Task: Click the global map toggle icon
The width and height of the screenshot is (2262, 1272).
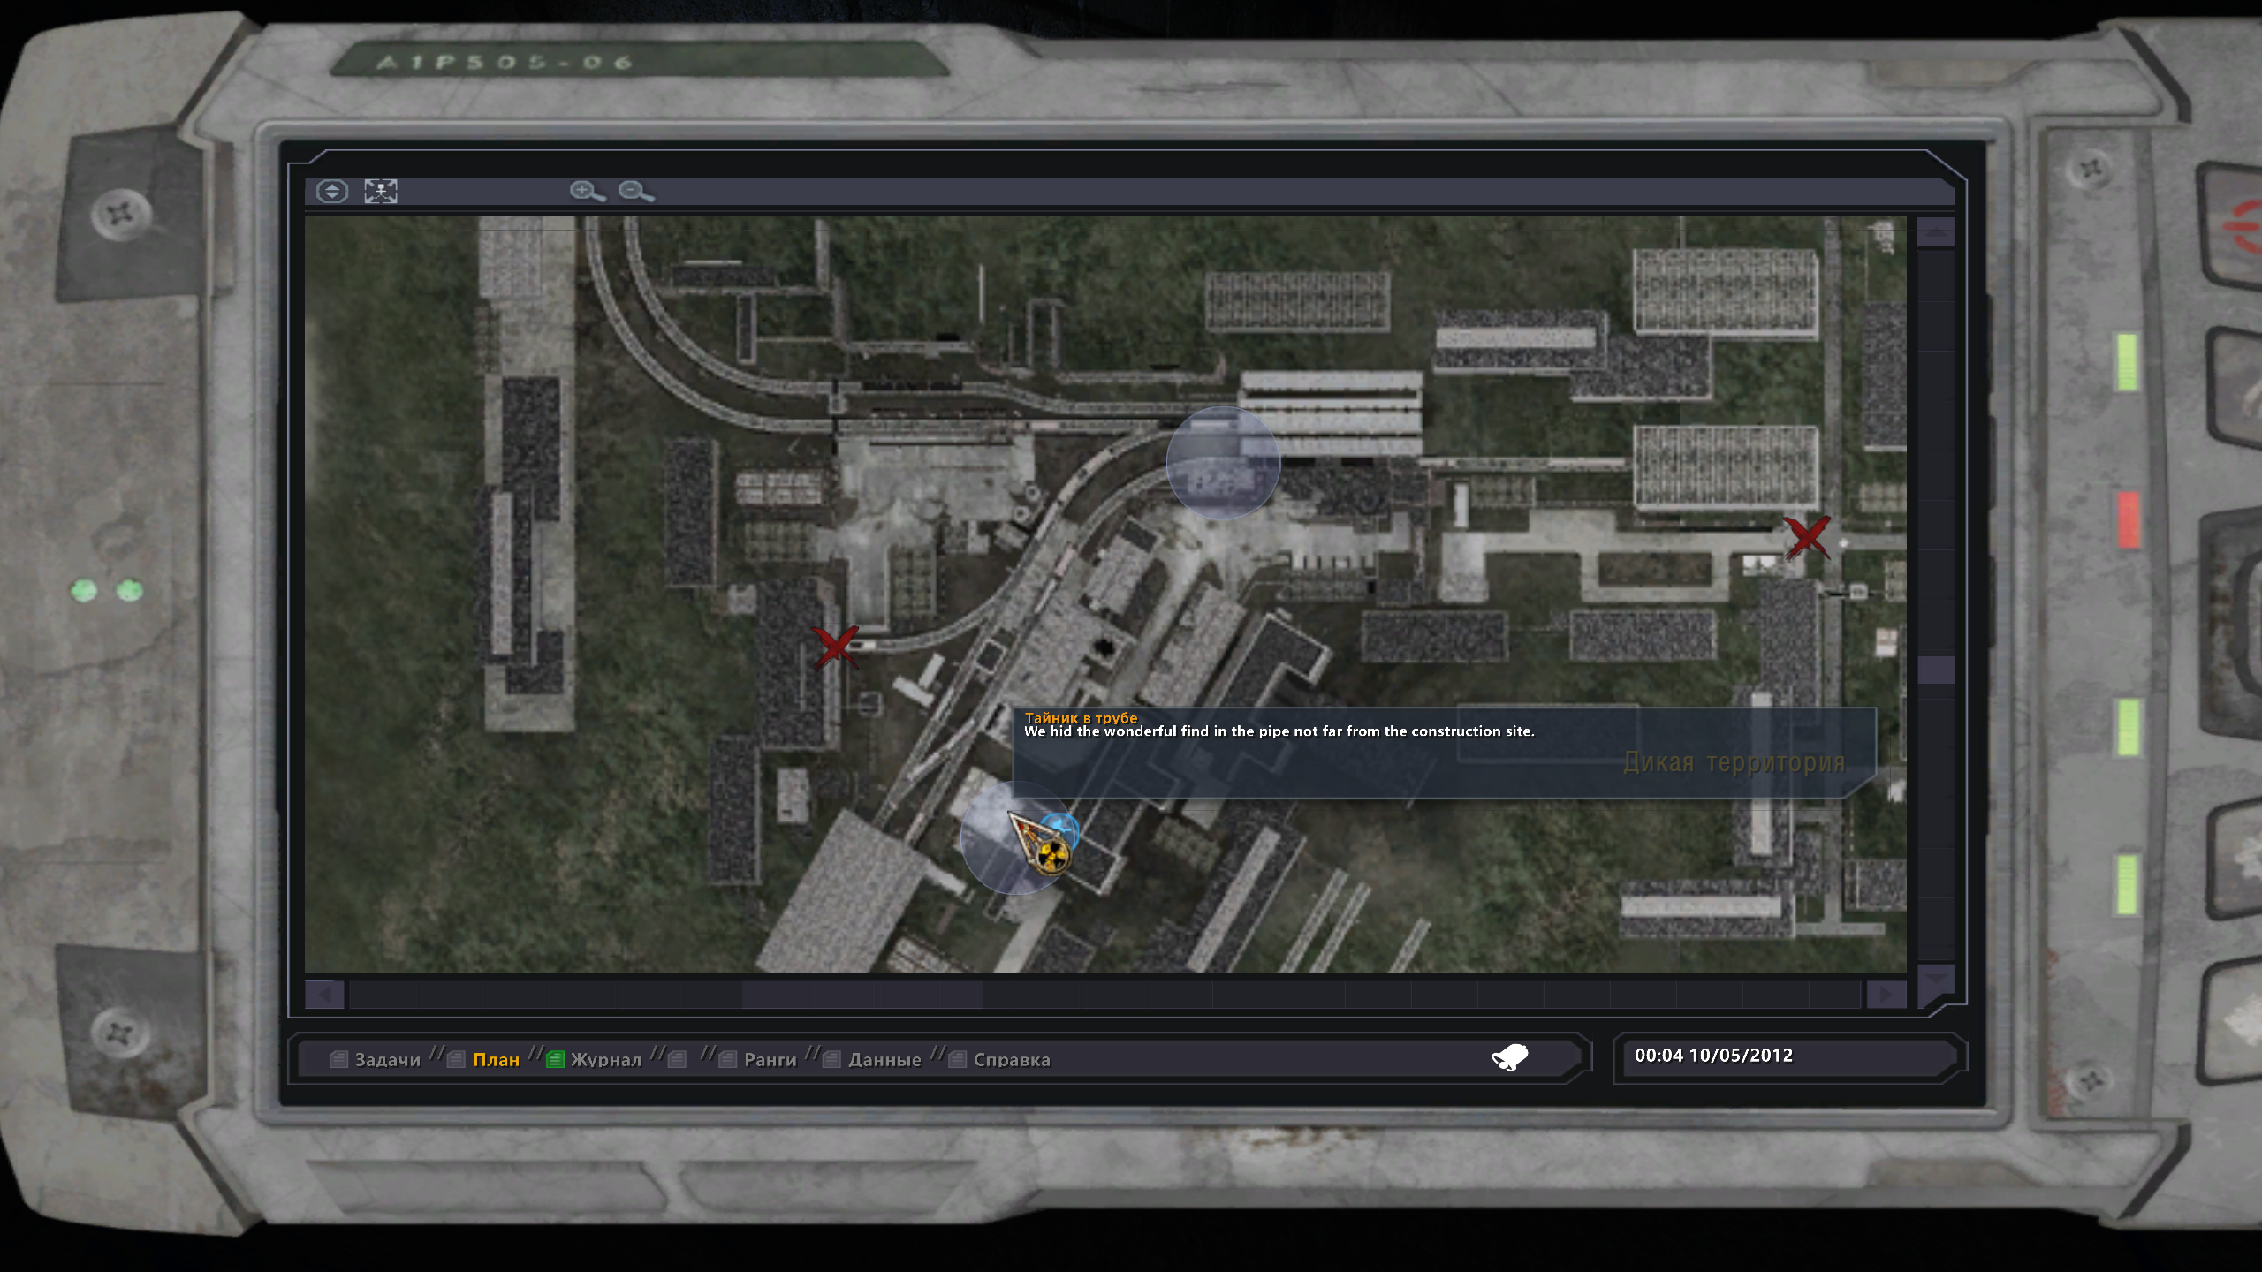Action: click(332, 191)
